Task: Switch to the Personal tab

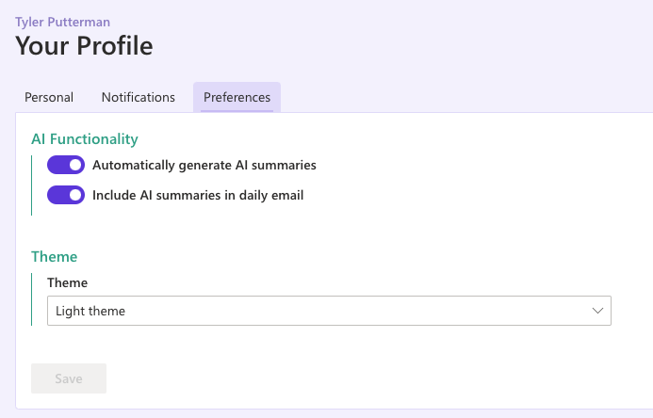Action: pos(49,97)
